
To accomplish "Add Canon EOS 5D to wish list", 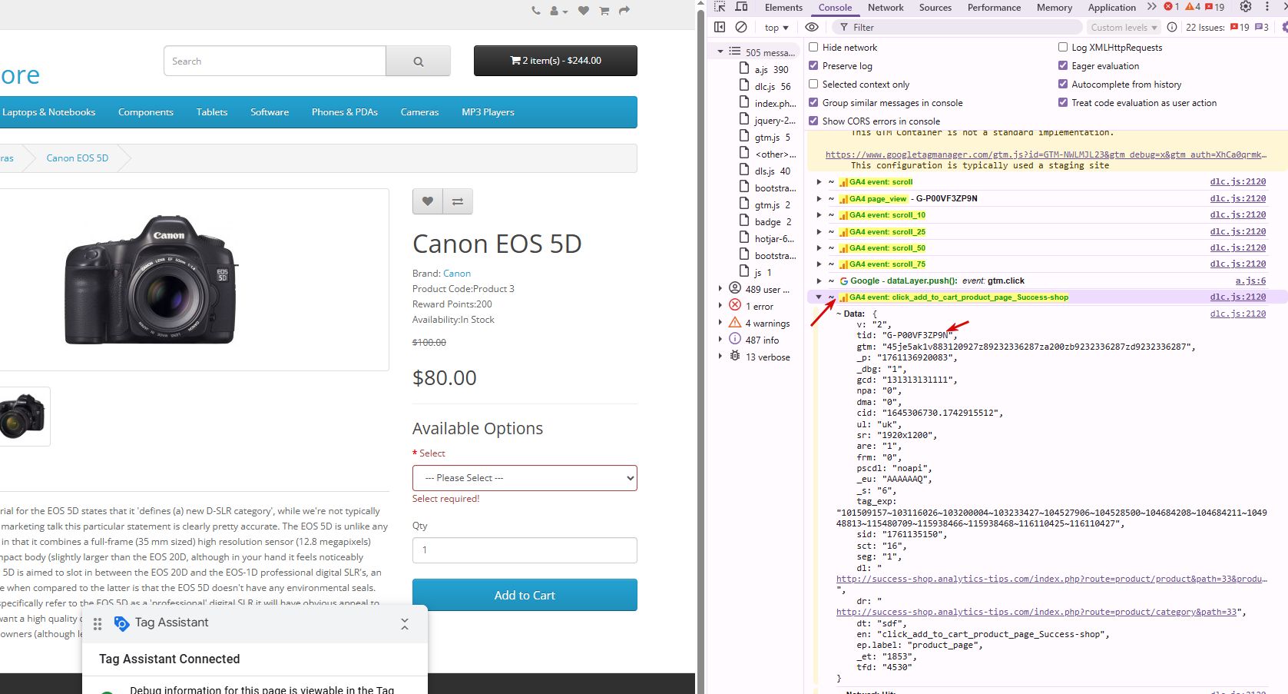I will point(428,201).
